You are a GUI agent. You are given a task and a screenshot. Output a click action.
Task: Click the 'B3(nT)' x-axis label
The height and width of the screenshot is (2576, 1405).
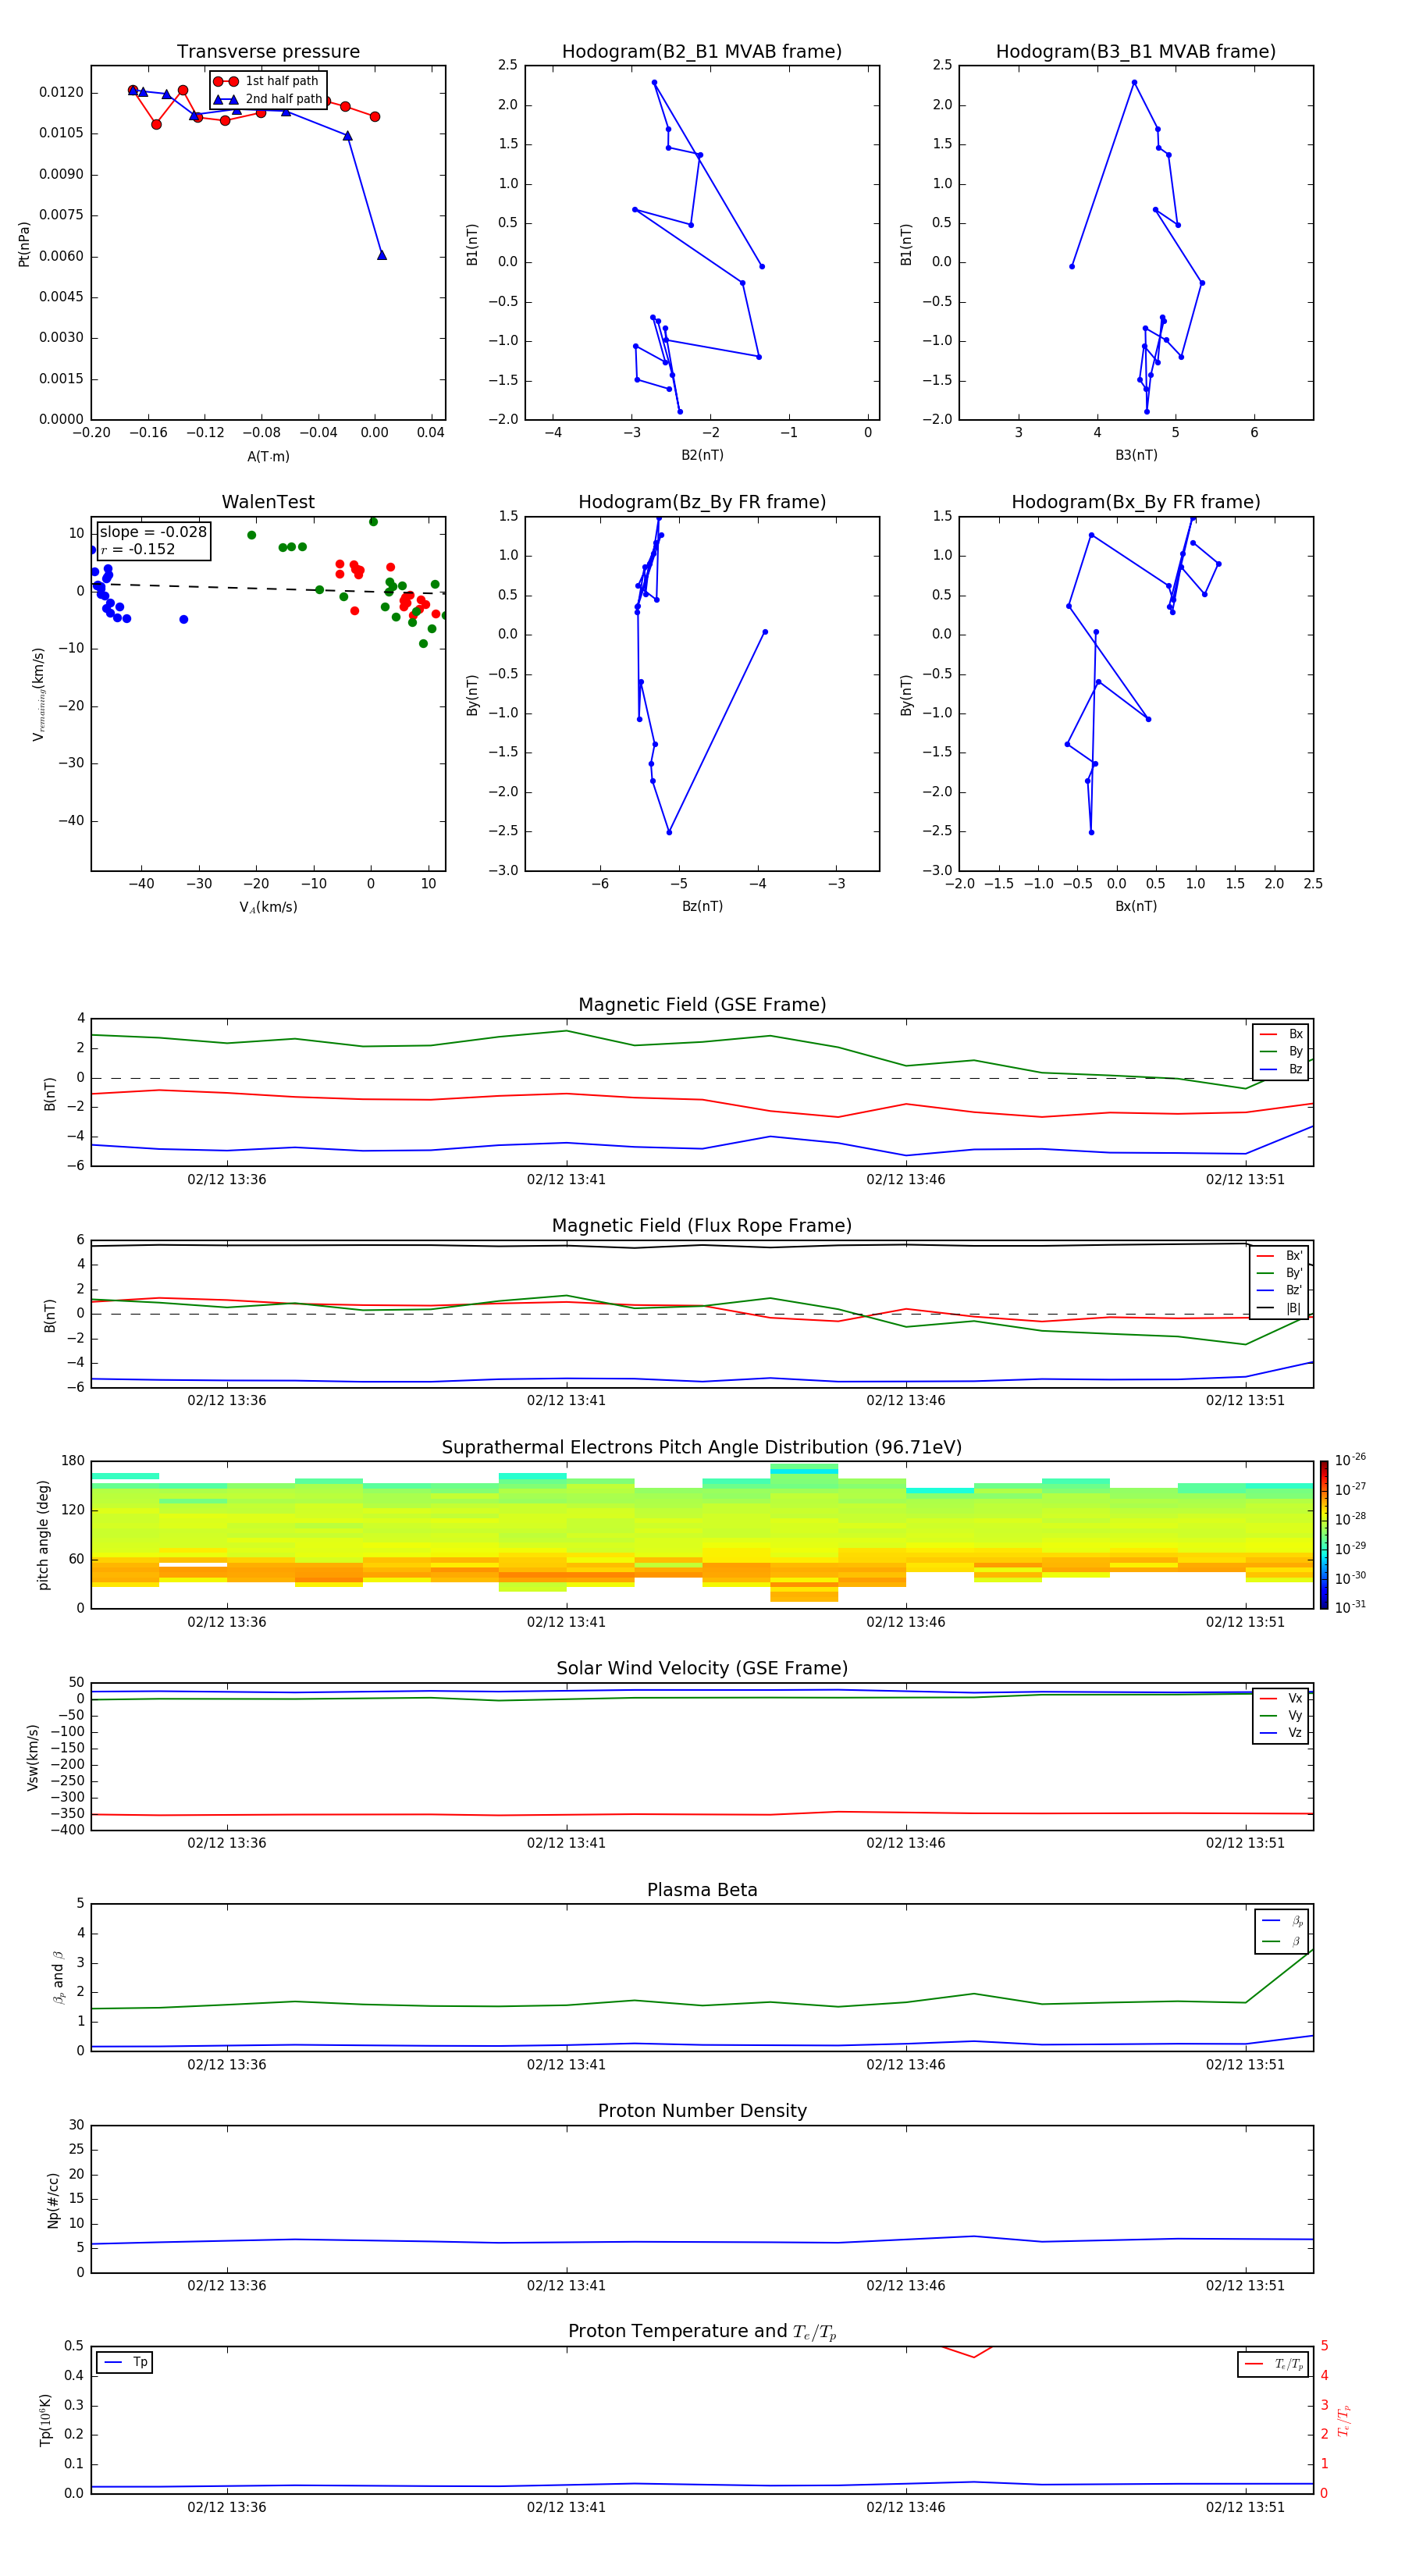[1136, 455]
